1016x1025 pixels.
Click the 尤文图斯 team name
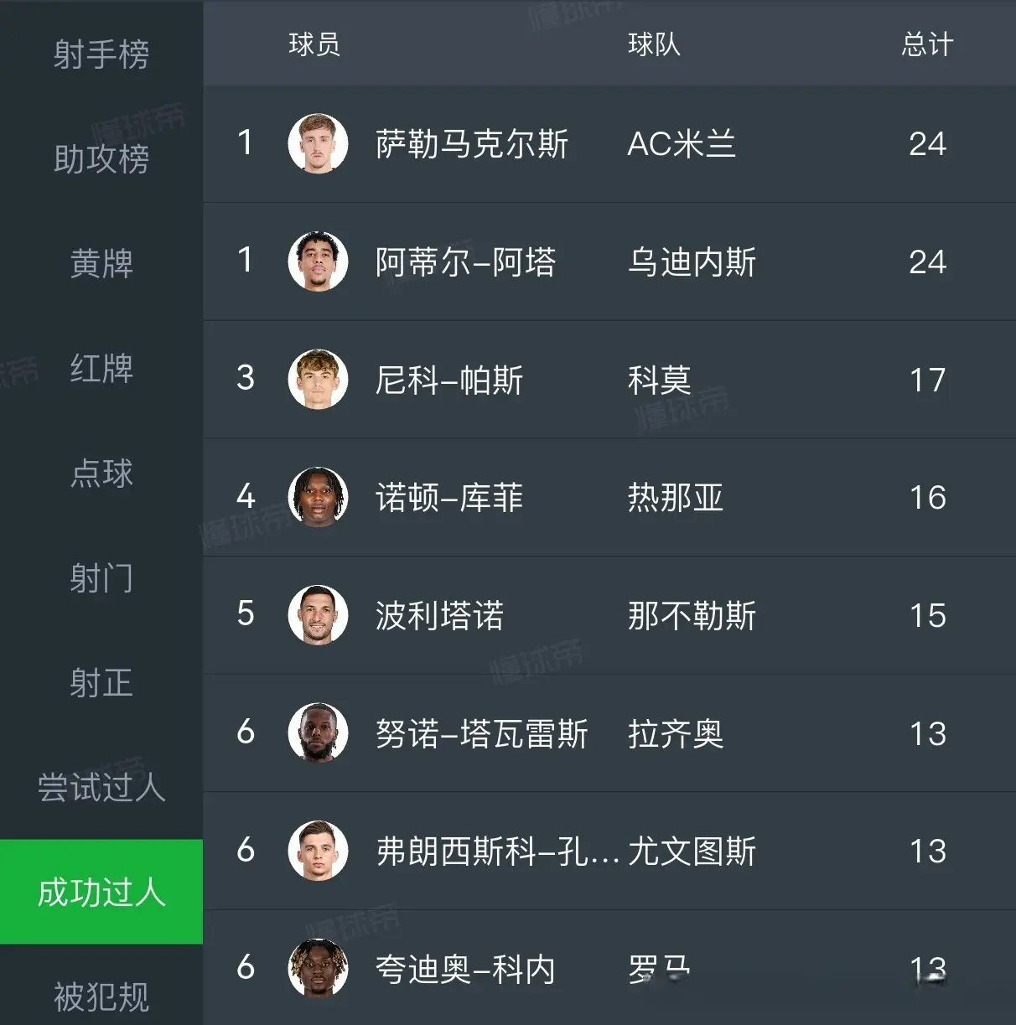coord(692,852)
